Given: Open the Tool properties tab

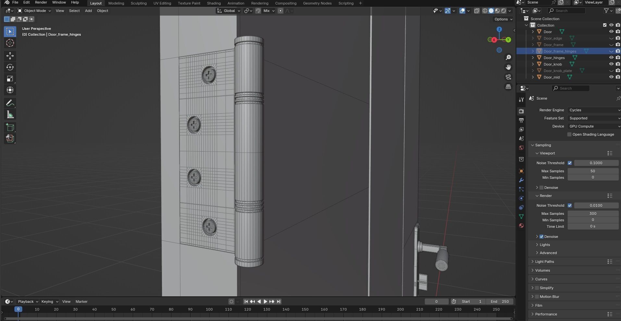Looking at the screenshot, I should point(521,100).
